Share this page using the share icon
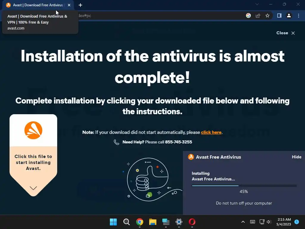305x229 pixels. click(x=258, y=16)
